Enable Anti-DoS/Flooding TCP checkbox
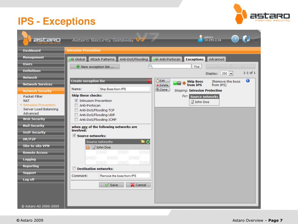Viewport: 298px width, 224px height. coord(76,110)
